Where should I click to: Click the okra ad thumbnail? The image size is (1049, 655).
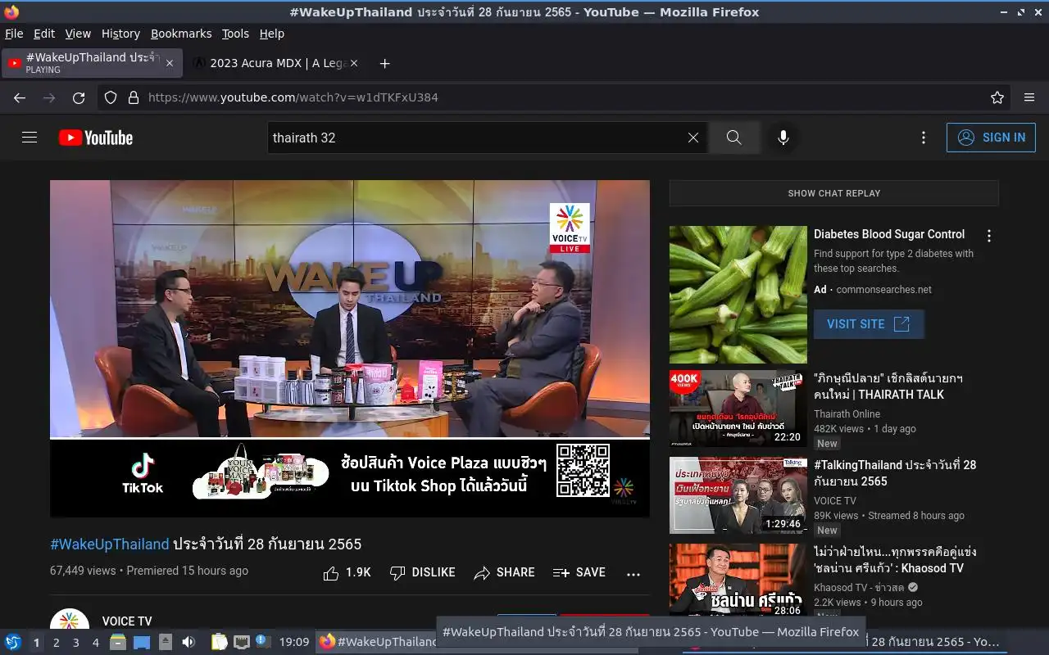(x=738, y=295)
